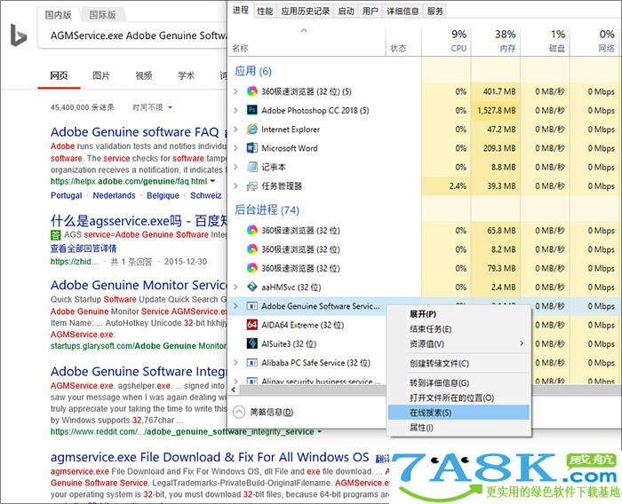This screenshot has width=622, height=504.
Task: Expand the Adobe Genuine Software Service row
Action: click(x=236, y=306)
